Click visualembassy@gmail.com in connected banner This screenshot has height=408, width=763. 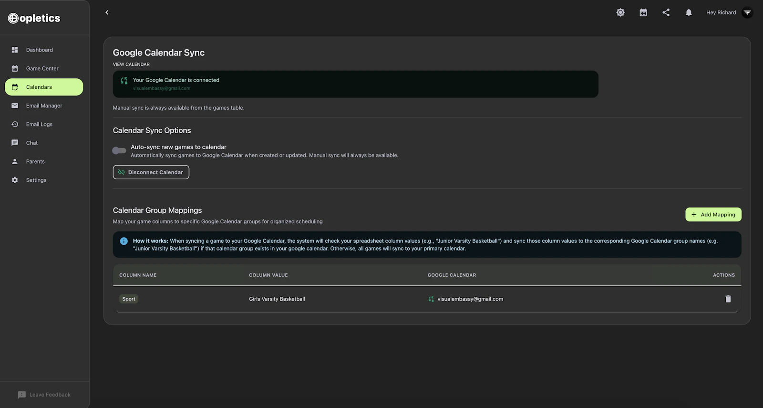(x=162, y=88)
